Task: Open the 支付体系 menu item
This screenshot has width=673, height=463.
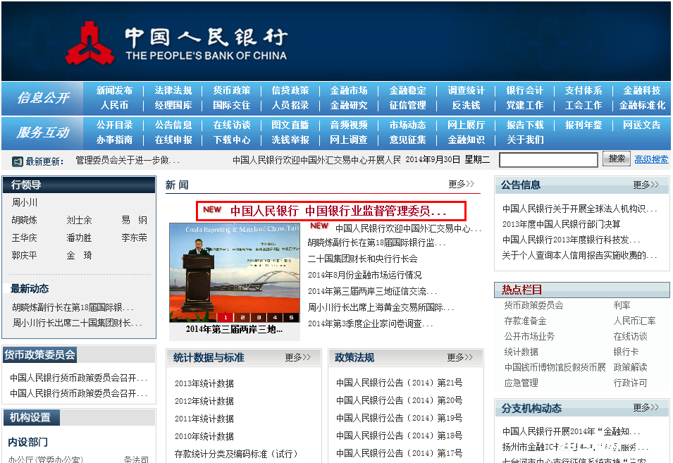Action: coord(584,90)
